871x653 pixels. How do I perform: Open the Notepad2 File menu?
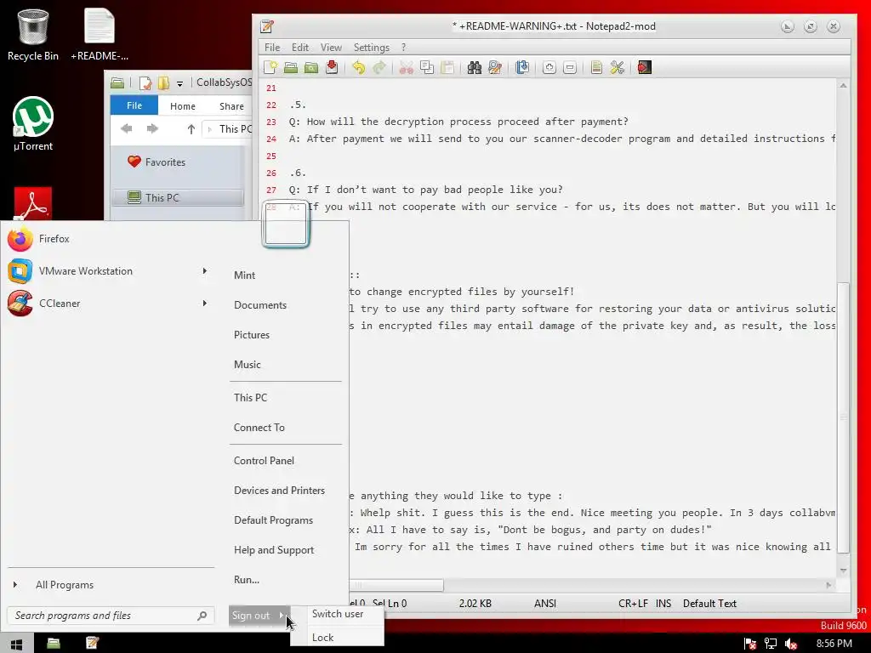pyautogui.click(x=272, y=48)
